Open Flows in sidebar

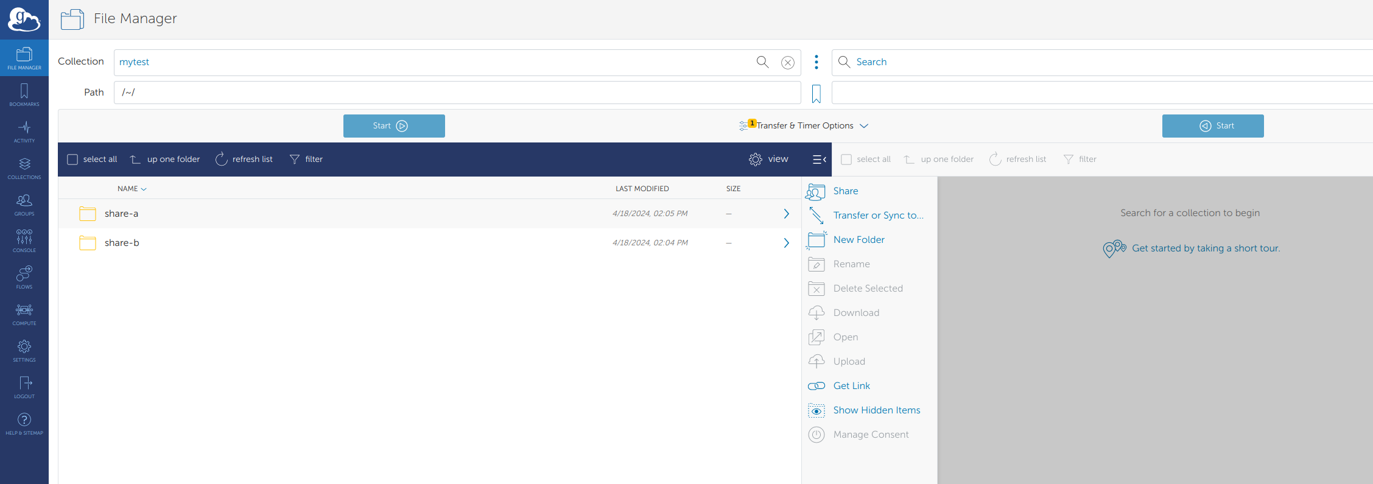pos(24,277)
